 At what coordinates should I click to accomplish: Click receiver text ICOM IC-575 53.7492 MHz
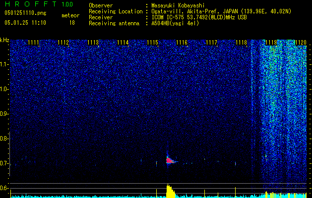[x=199, y=17]
